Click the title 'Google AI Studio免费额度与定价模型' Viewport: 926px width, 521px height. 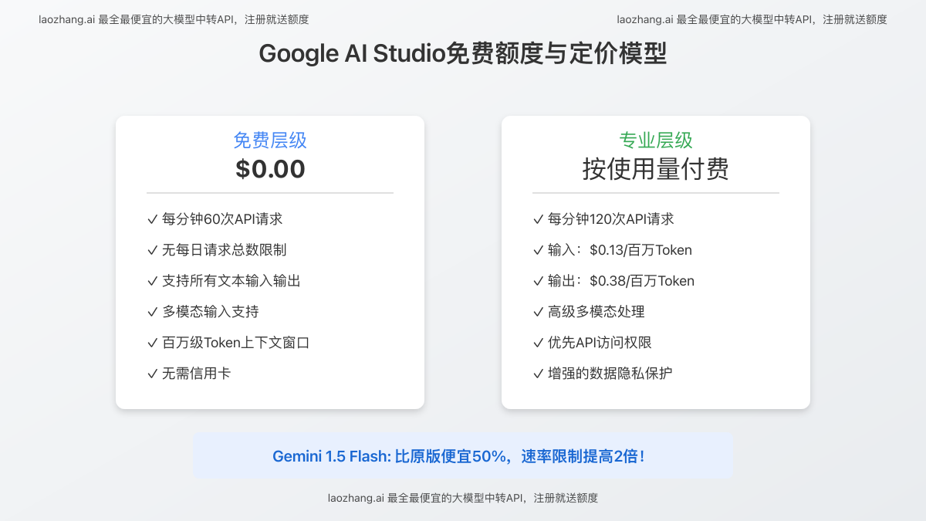[x=463, y=54]
